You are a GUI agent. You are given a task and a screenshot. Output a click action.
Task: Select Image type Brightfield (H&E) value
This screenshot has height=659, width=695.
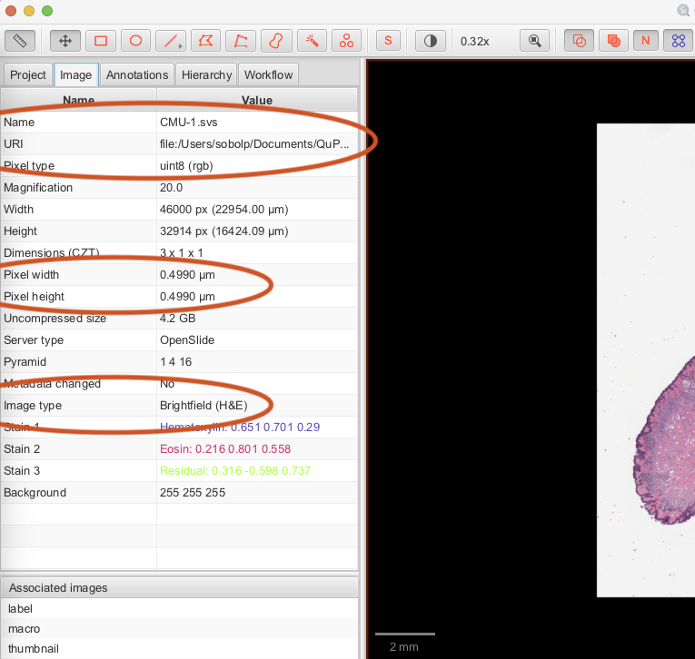204,405
